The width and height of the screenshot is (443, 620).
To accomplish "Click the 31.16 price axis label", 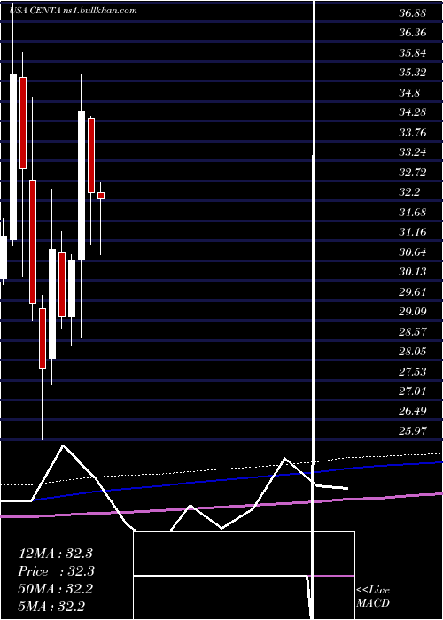I will (413, 232).
